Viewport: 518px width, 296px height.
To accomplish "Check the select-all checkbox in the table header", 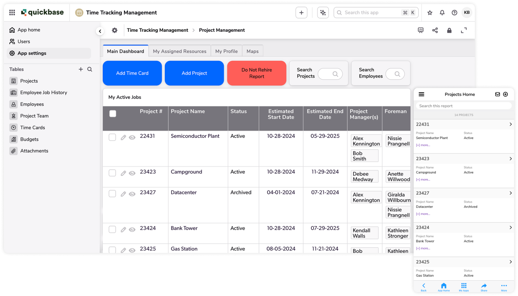I will pos(113,113).
